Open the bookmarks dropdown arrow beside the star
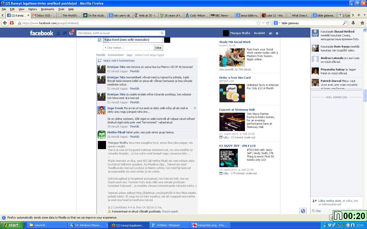367x229 pixels. point(263,23)
